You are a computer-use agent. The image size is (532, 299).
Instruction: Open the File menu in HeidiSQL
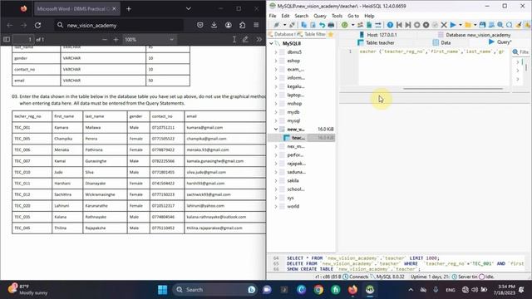pos(273,16)
